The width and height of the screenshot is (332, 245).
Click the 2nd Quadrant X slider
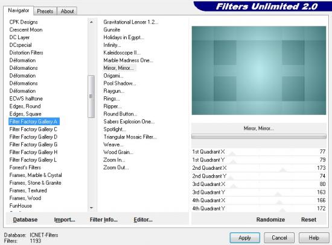coord(259,168)
